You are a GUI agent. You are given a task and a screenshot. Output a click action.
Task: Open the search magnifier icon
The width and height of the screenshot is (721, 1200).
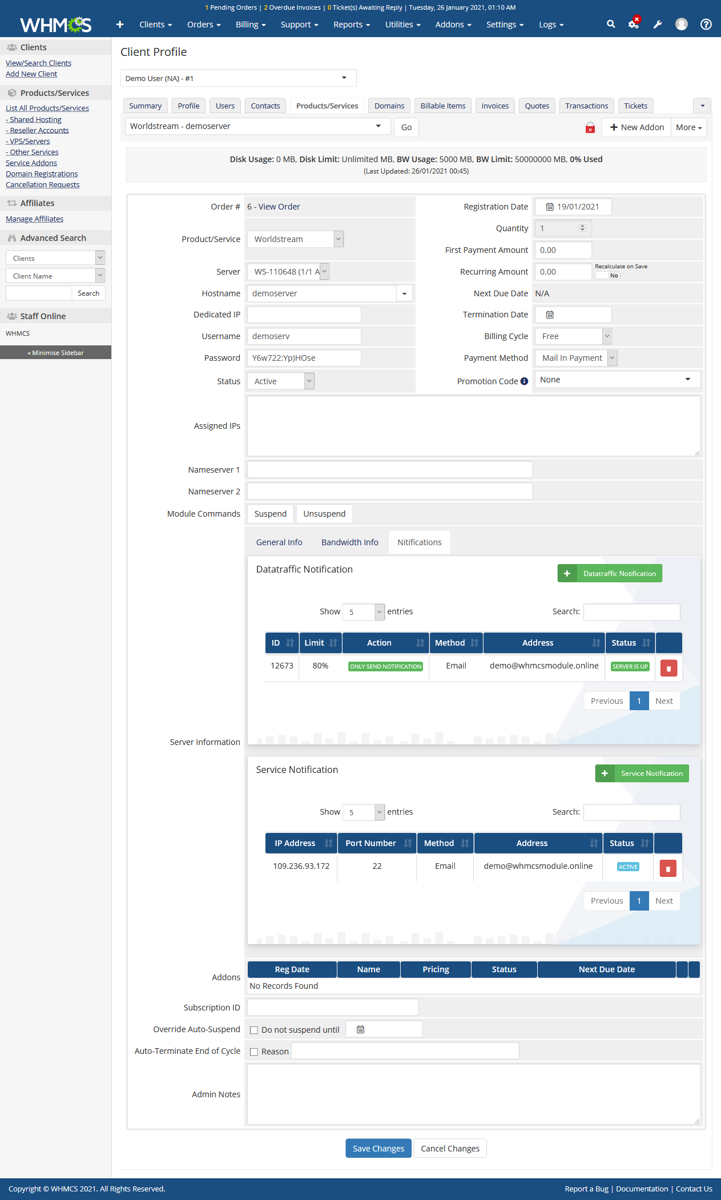[611, 24]
